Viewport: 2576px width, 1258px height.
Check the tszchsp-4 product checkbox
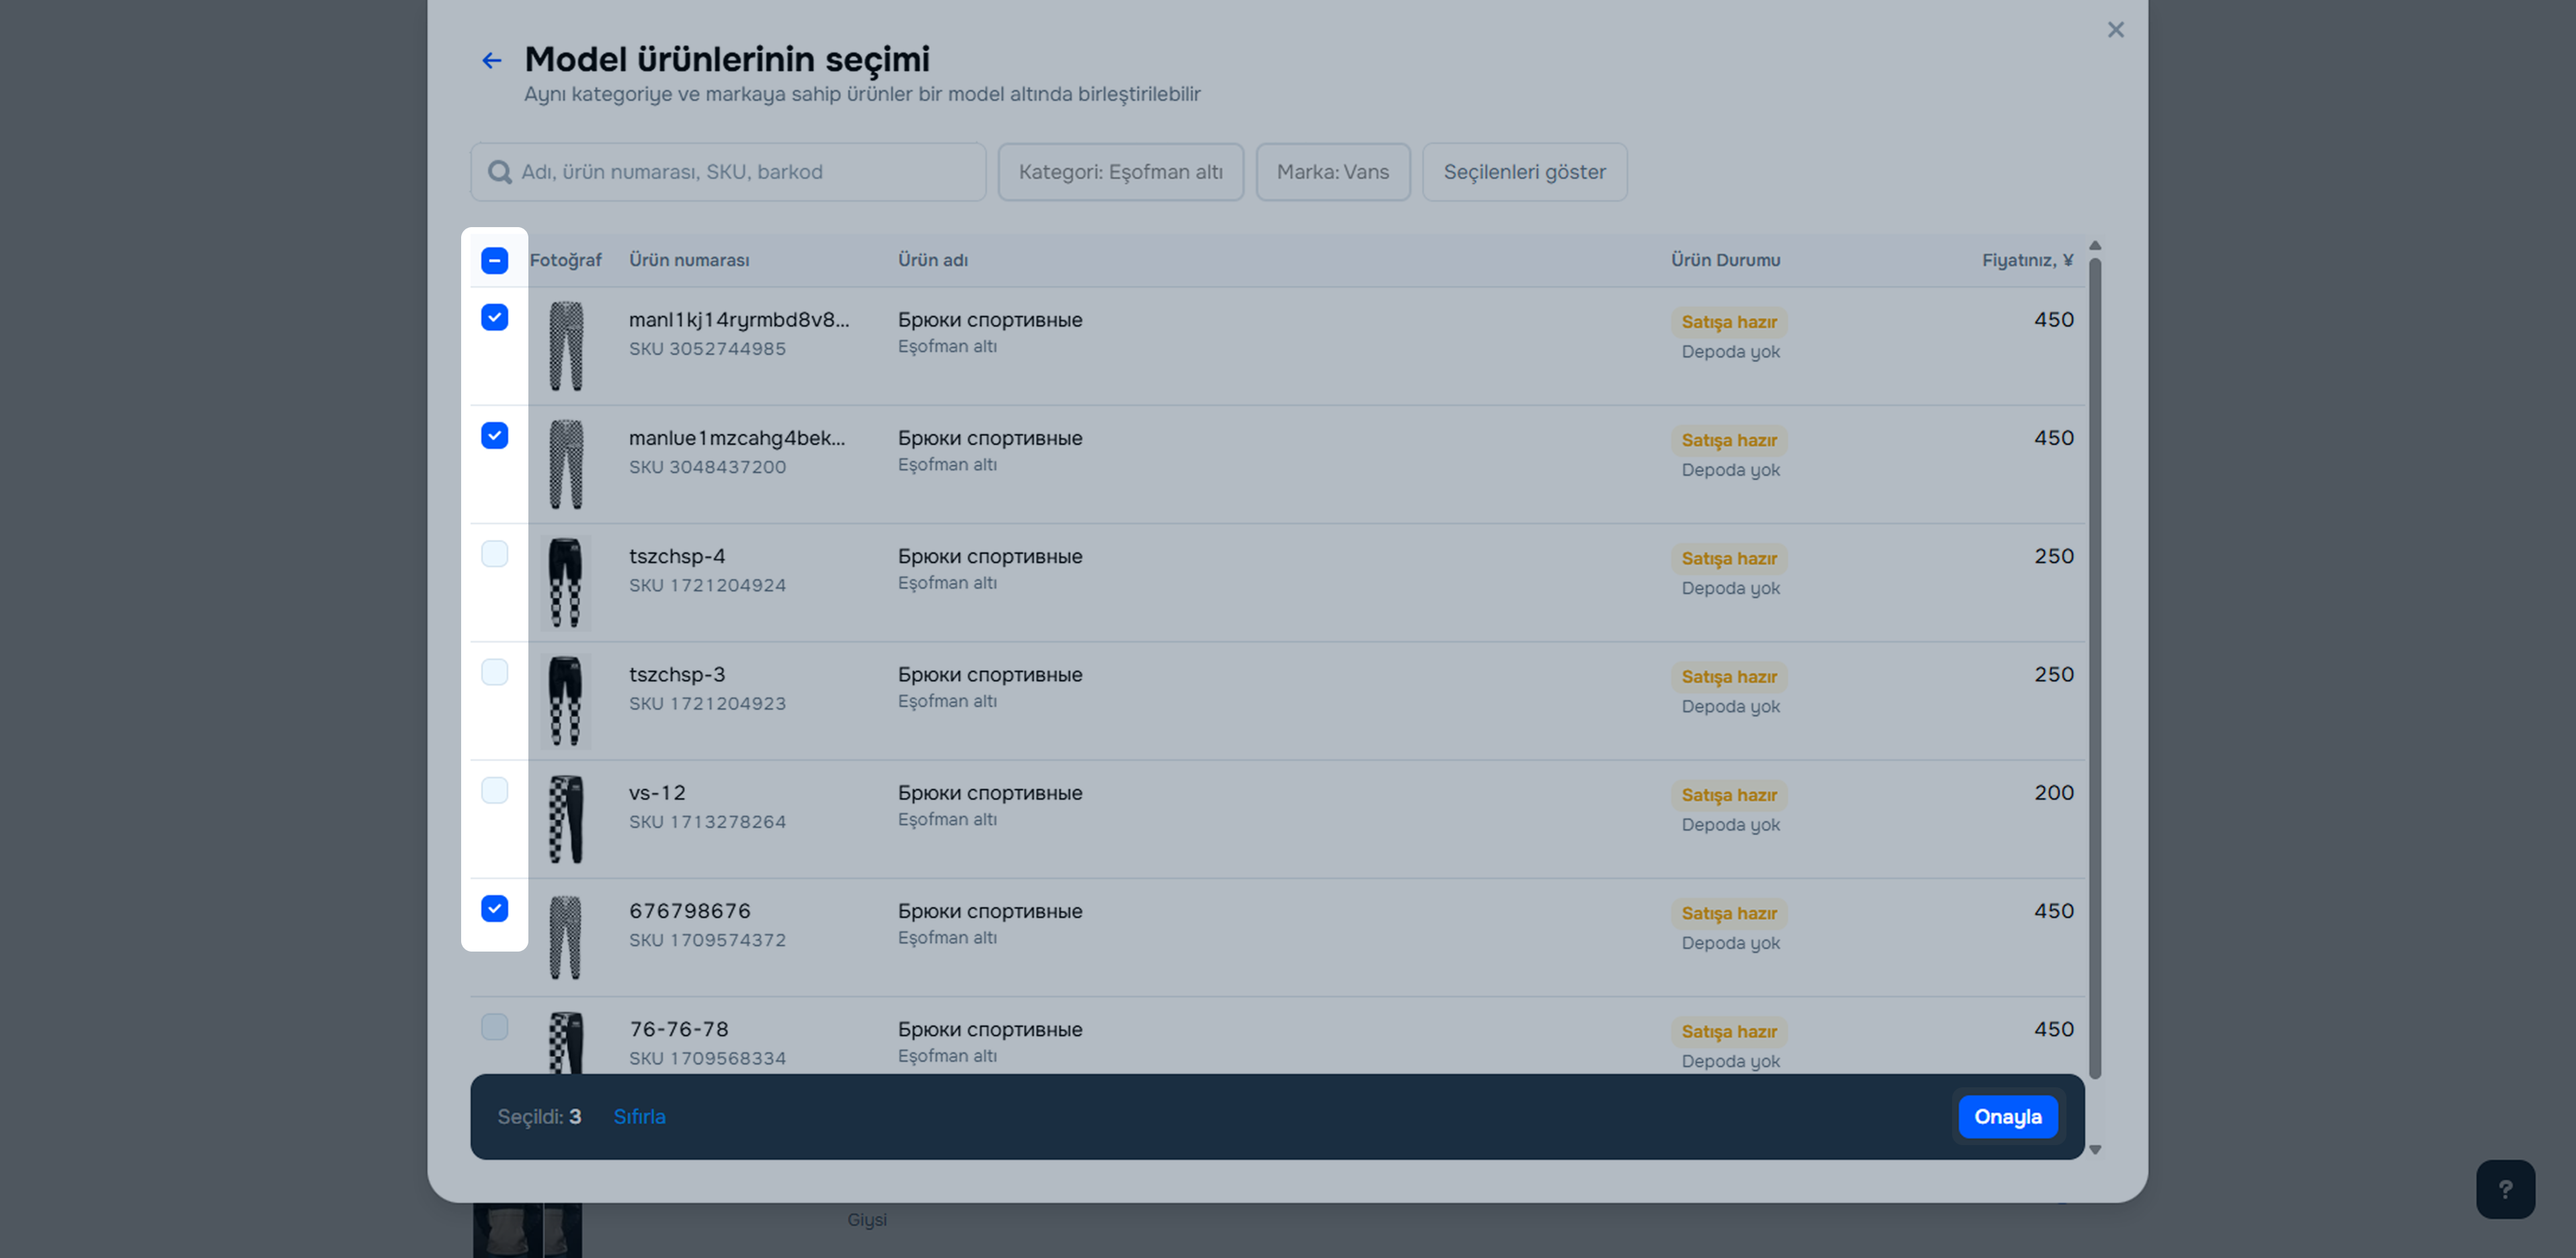[x=494, y=554]
